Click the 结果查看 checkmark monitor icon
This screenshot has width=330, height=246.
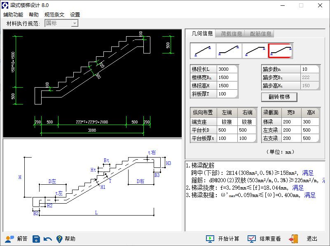pyautogui.click(x=251, y=239)
